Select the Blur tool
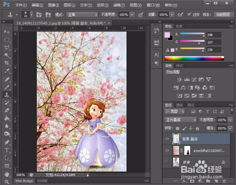 (x=7, y=126)
